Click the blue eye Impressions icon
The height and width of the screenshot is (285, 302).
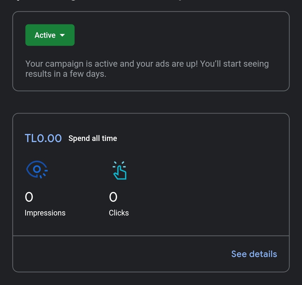pyautogui.click(x=37, y=170)
